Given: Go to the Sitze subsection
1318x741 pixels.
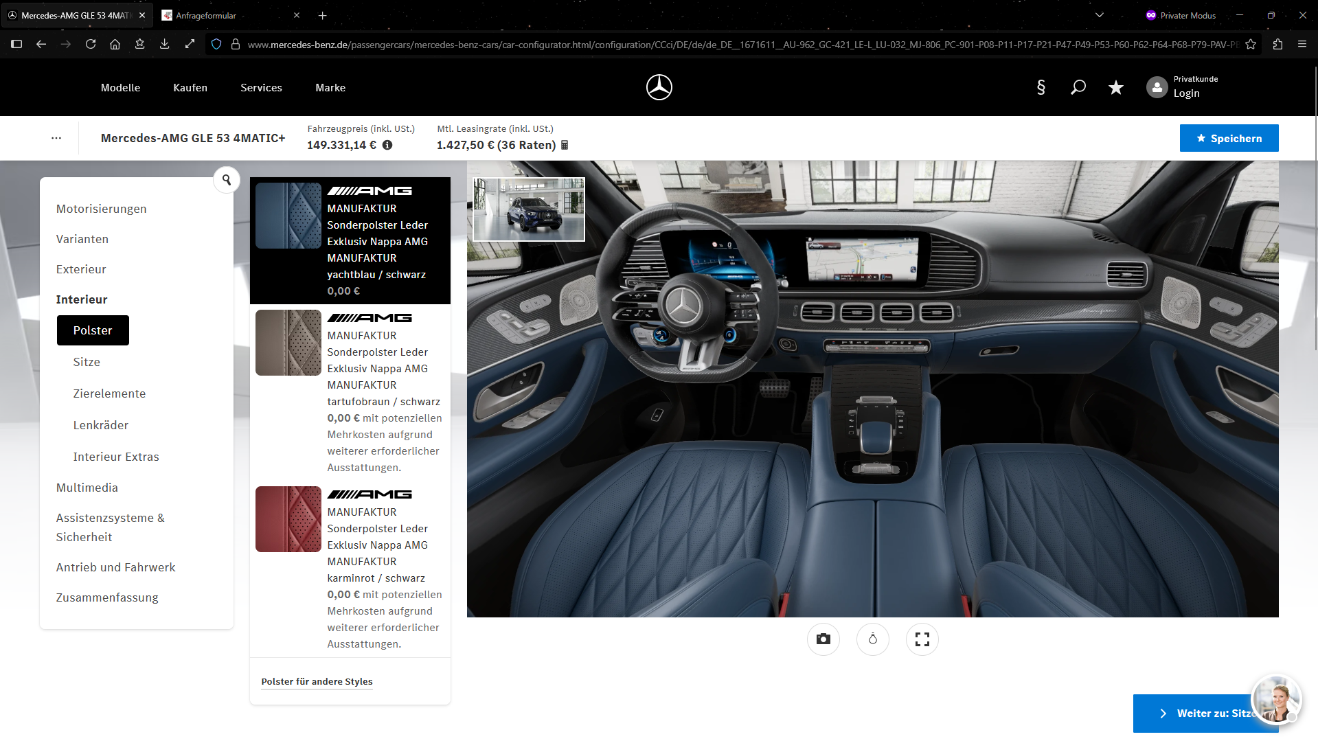Looking at the screenshot, I should tap(87, 362).
